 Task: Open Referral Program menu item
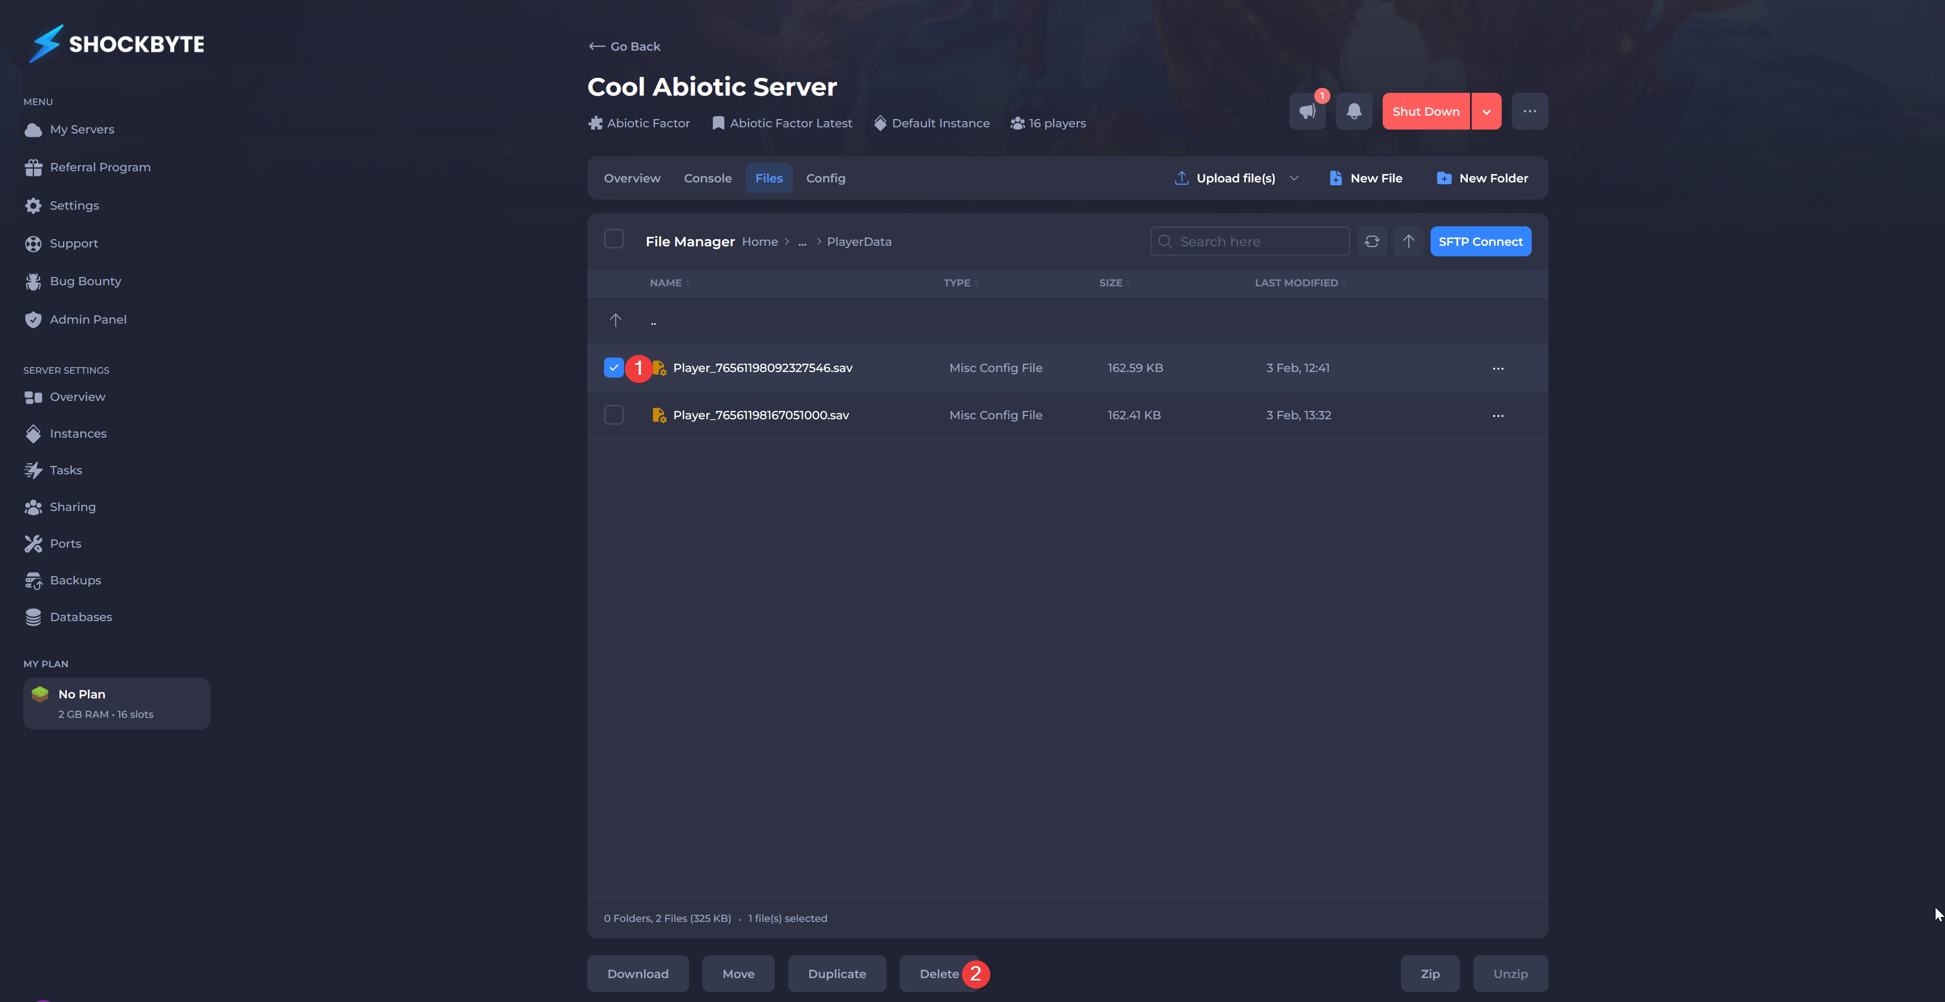[x=100, y=167]
